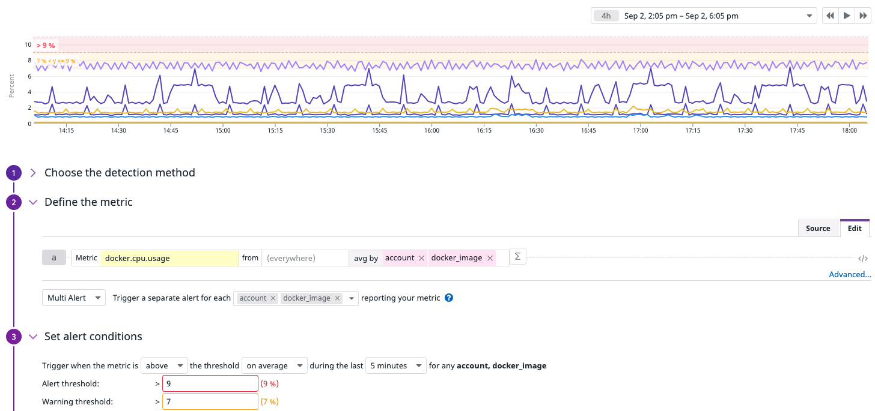Select the Edit tab
Screen dimensions: 875x411
(x=855, y=228)
